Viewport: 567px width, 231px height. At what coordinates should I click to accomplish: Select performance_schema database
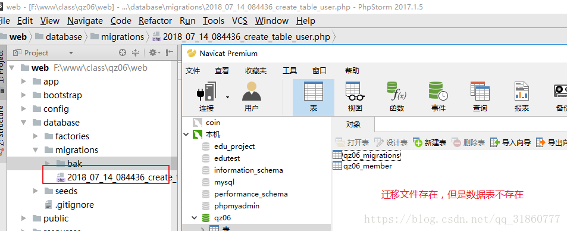pyautogui.click(x=251, y=194)
